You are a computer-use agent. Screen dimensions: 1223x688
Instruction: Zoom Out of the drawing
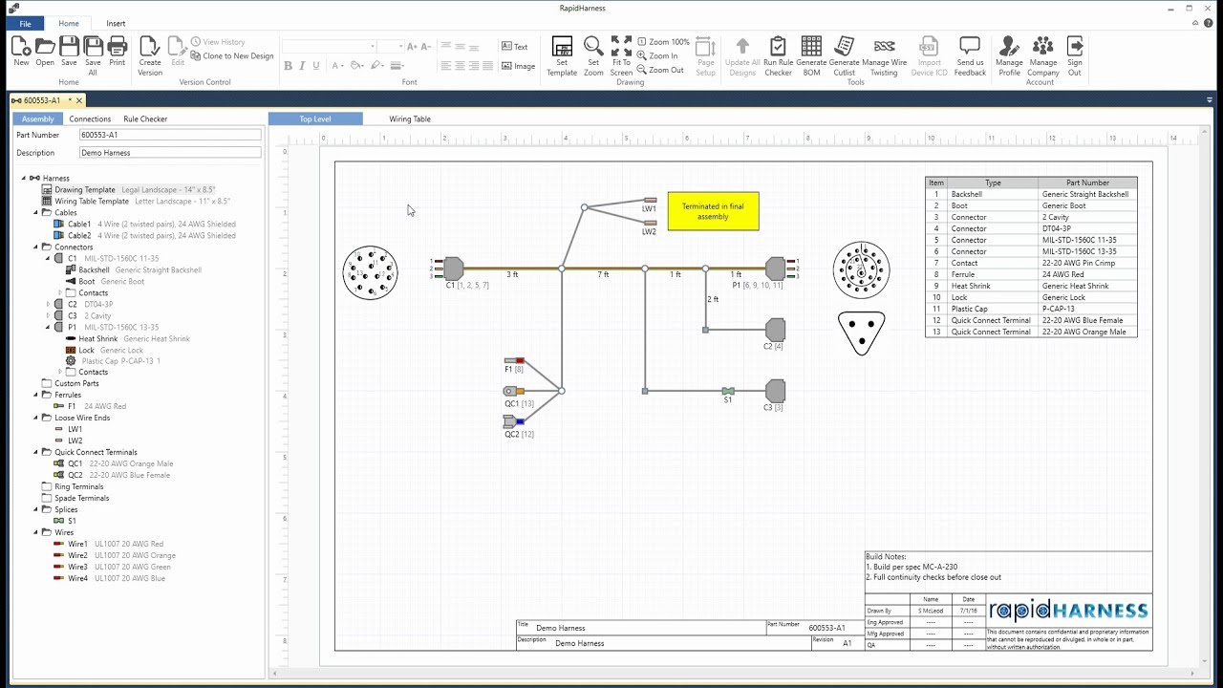pyautogui.click(x=660, y=70)
